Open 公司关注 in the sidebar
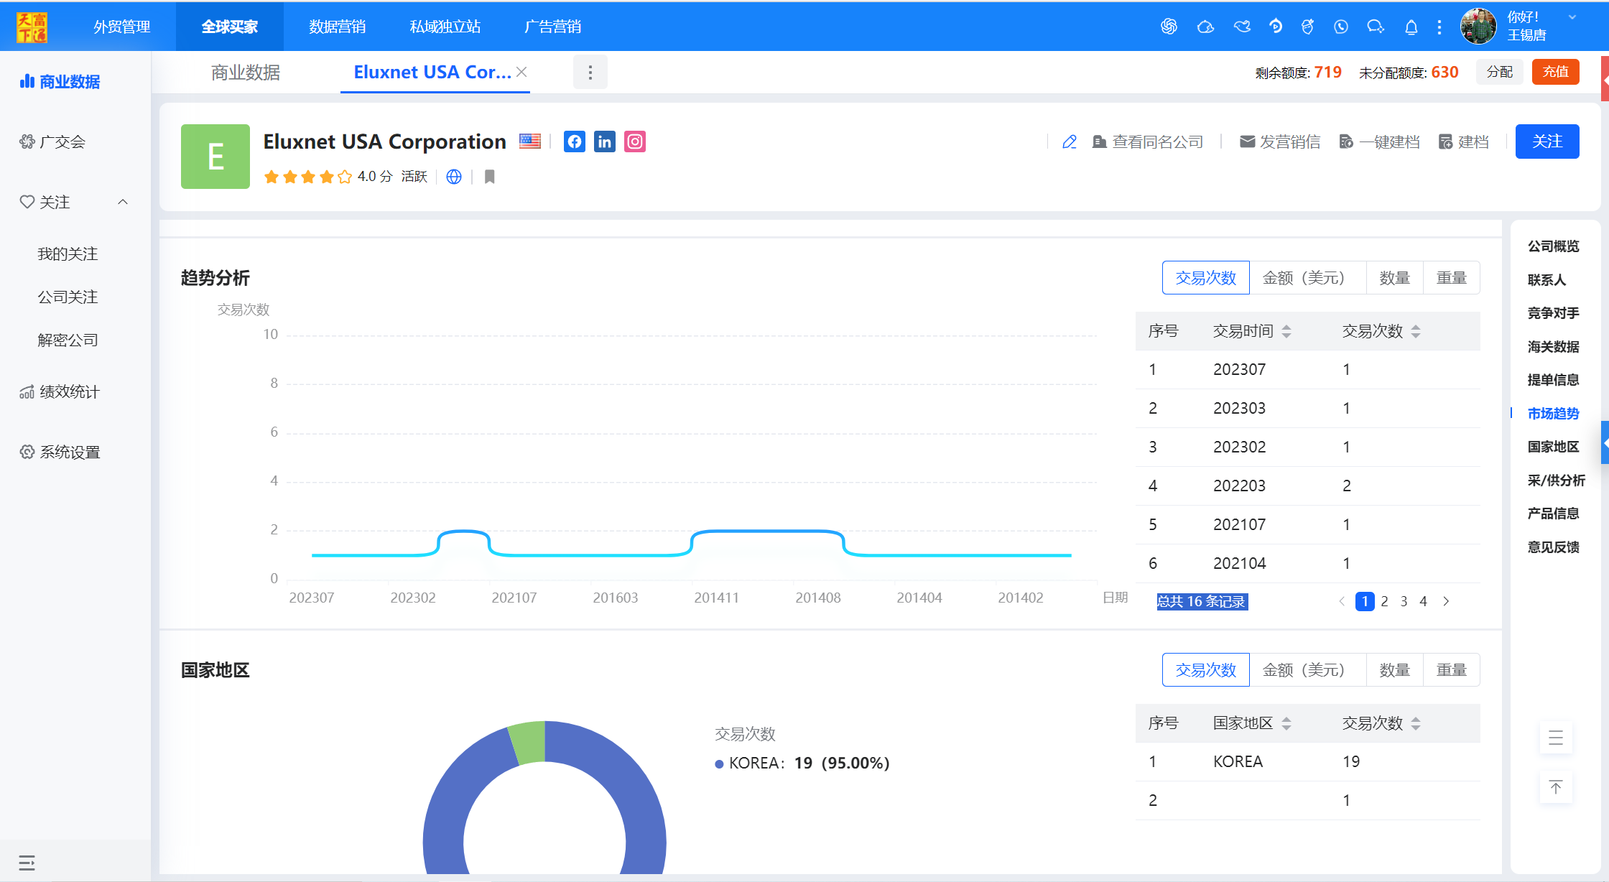 click(68, 297)
